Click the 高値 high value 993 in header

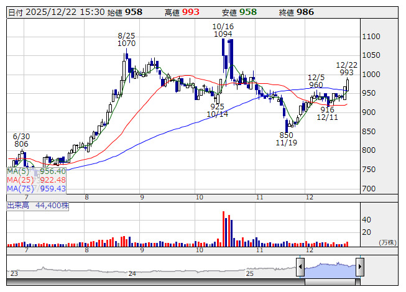click(x=190, y=12)
